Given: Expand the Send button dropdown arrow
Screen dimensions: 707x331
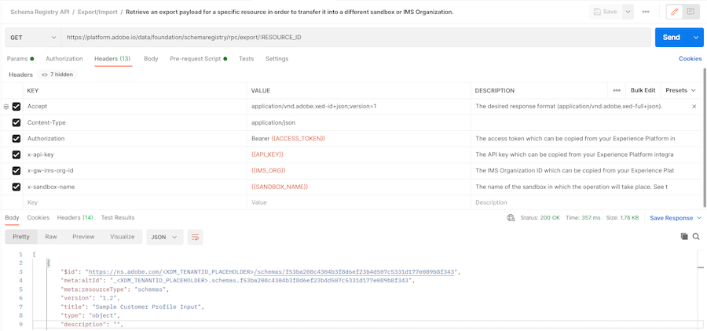Looking at the screenshot, I should 696,38.
